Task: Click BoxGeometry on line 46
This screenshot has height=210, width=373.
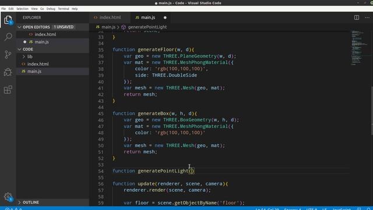Action: pos(195,120)
